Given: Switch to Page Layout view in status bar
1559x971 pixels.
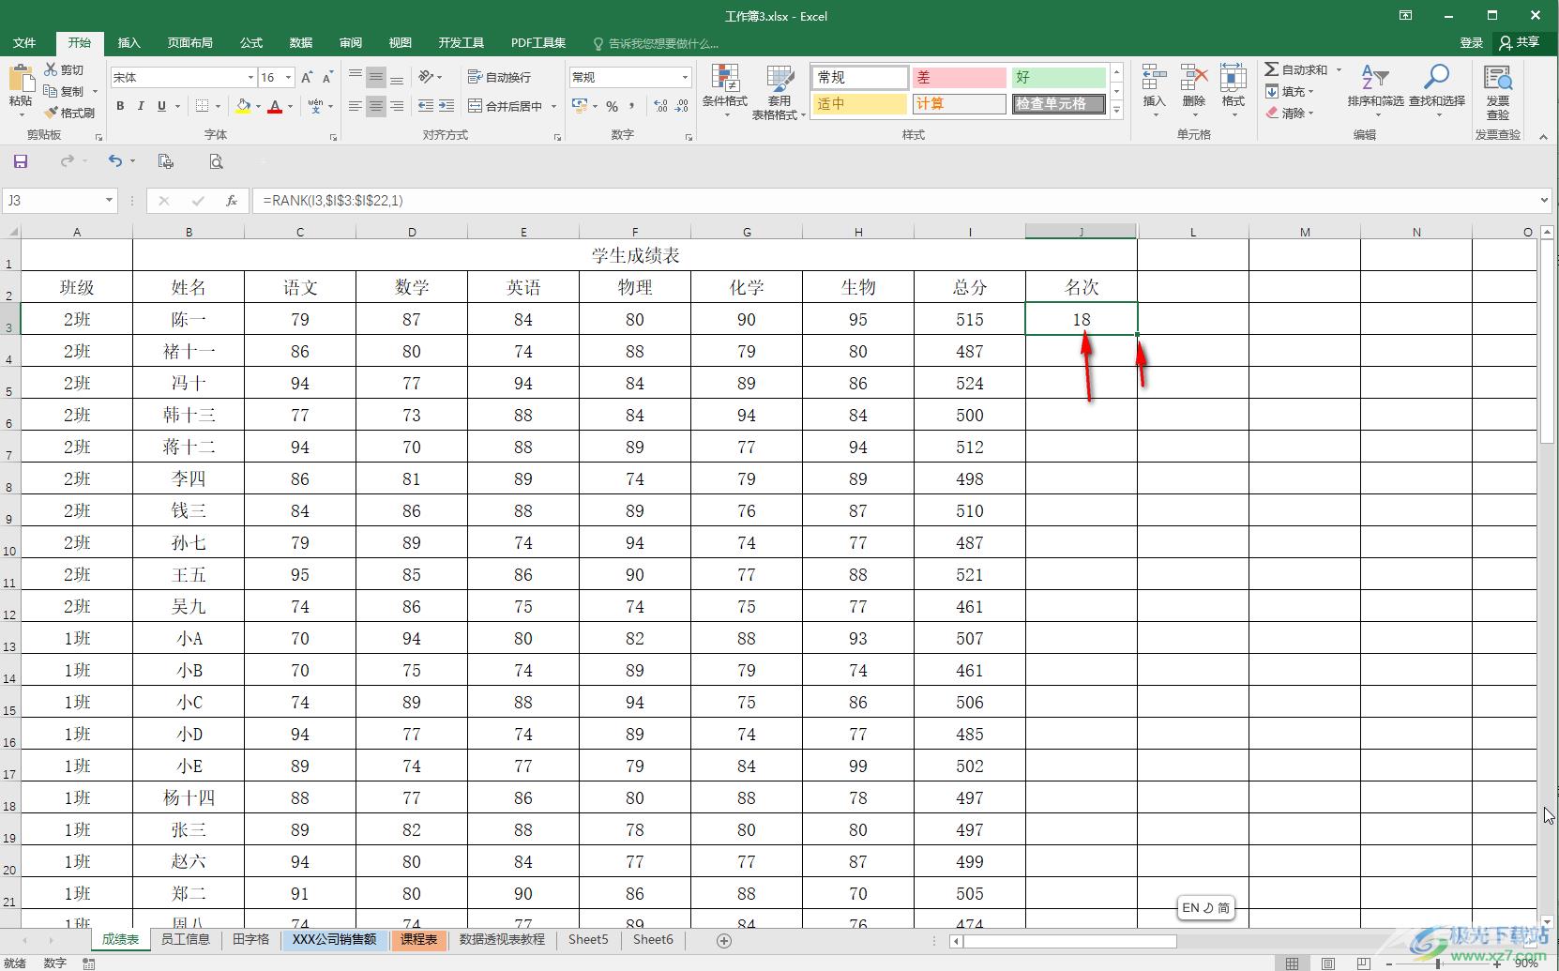Looking at the screenshot, I should 1327,963.
